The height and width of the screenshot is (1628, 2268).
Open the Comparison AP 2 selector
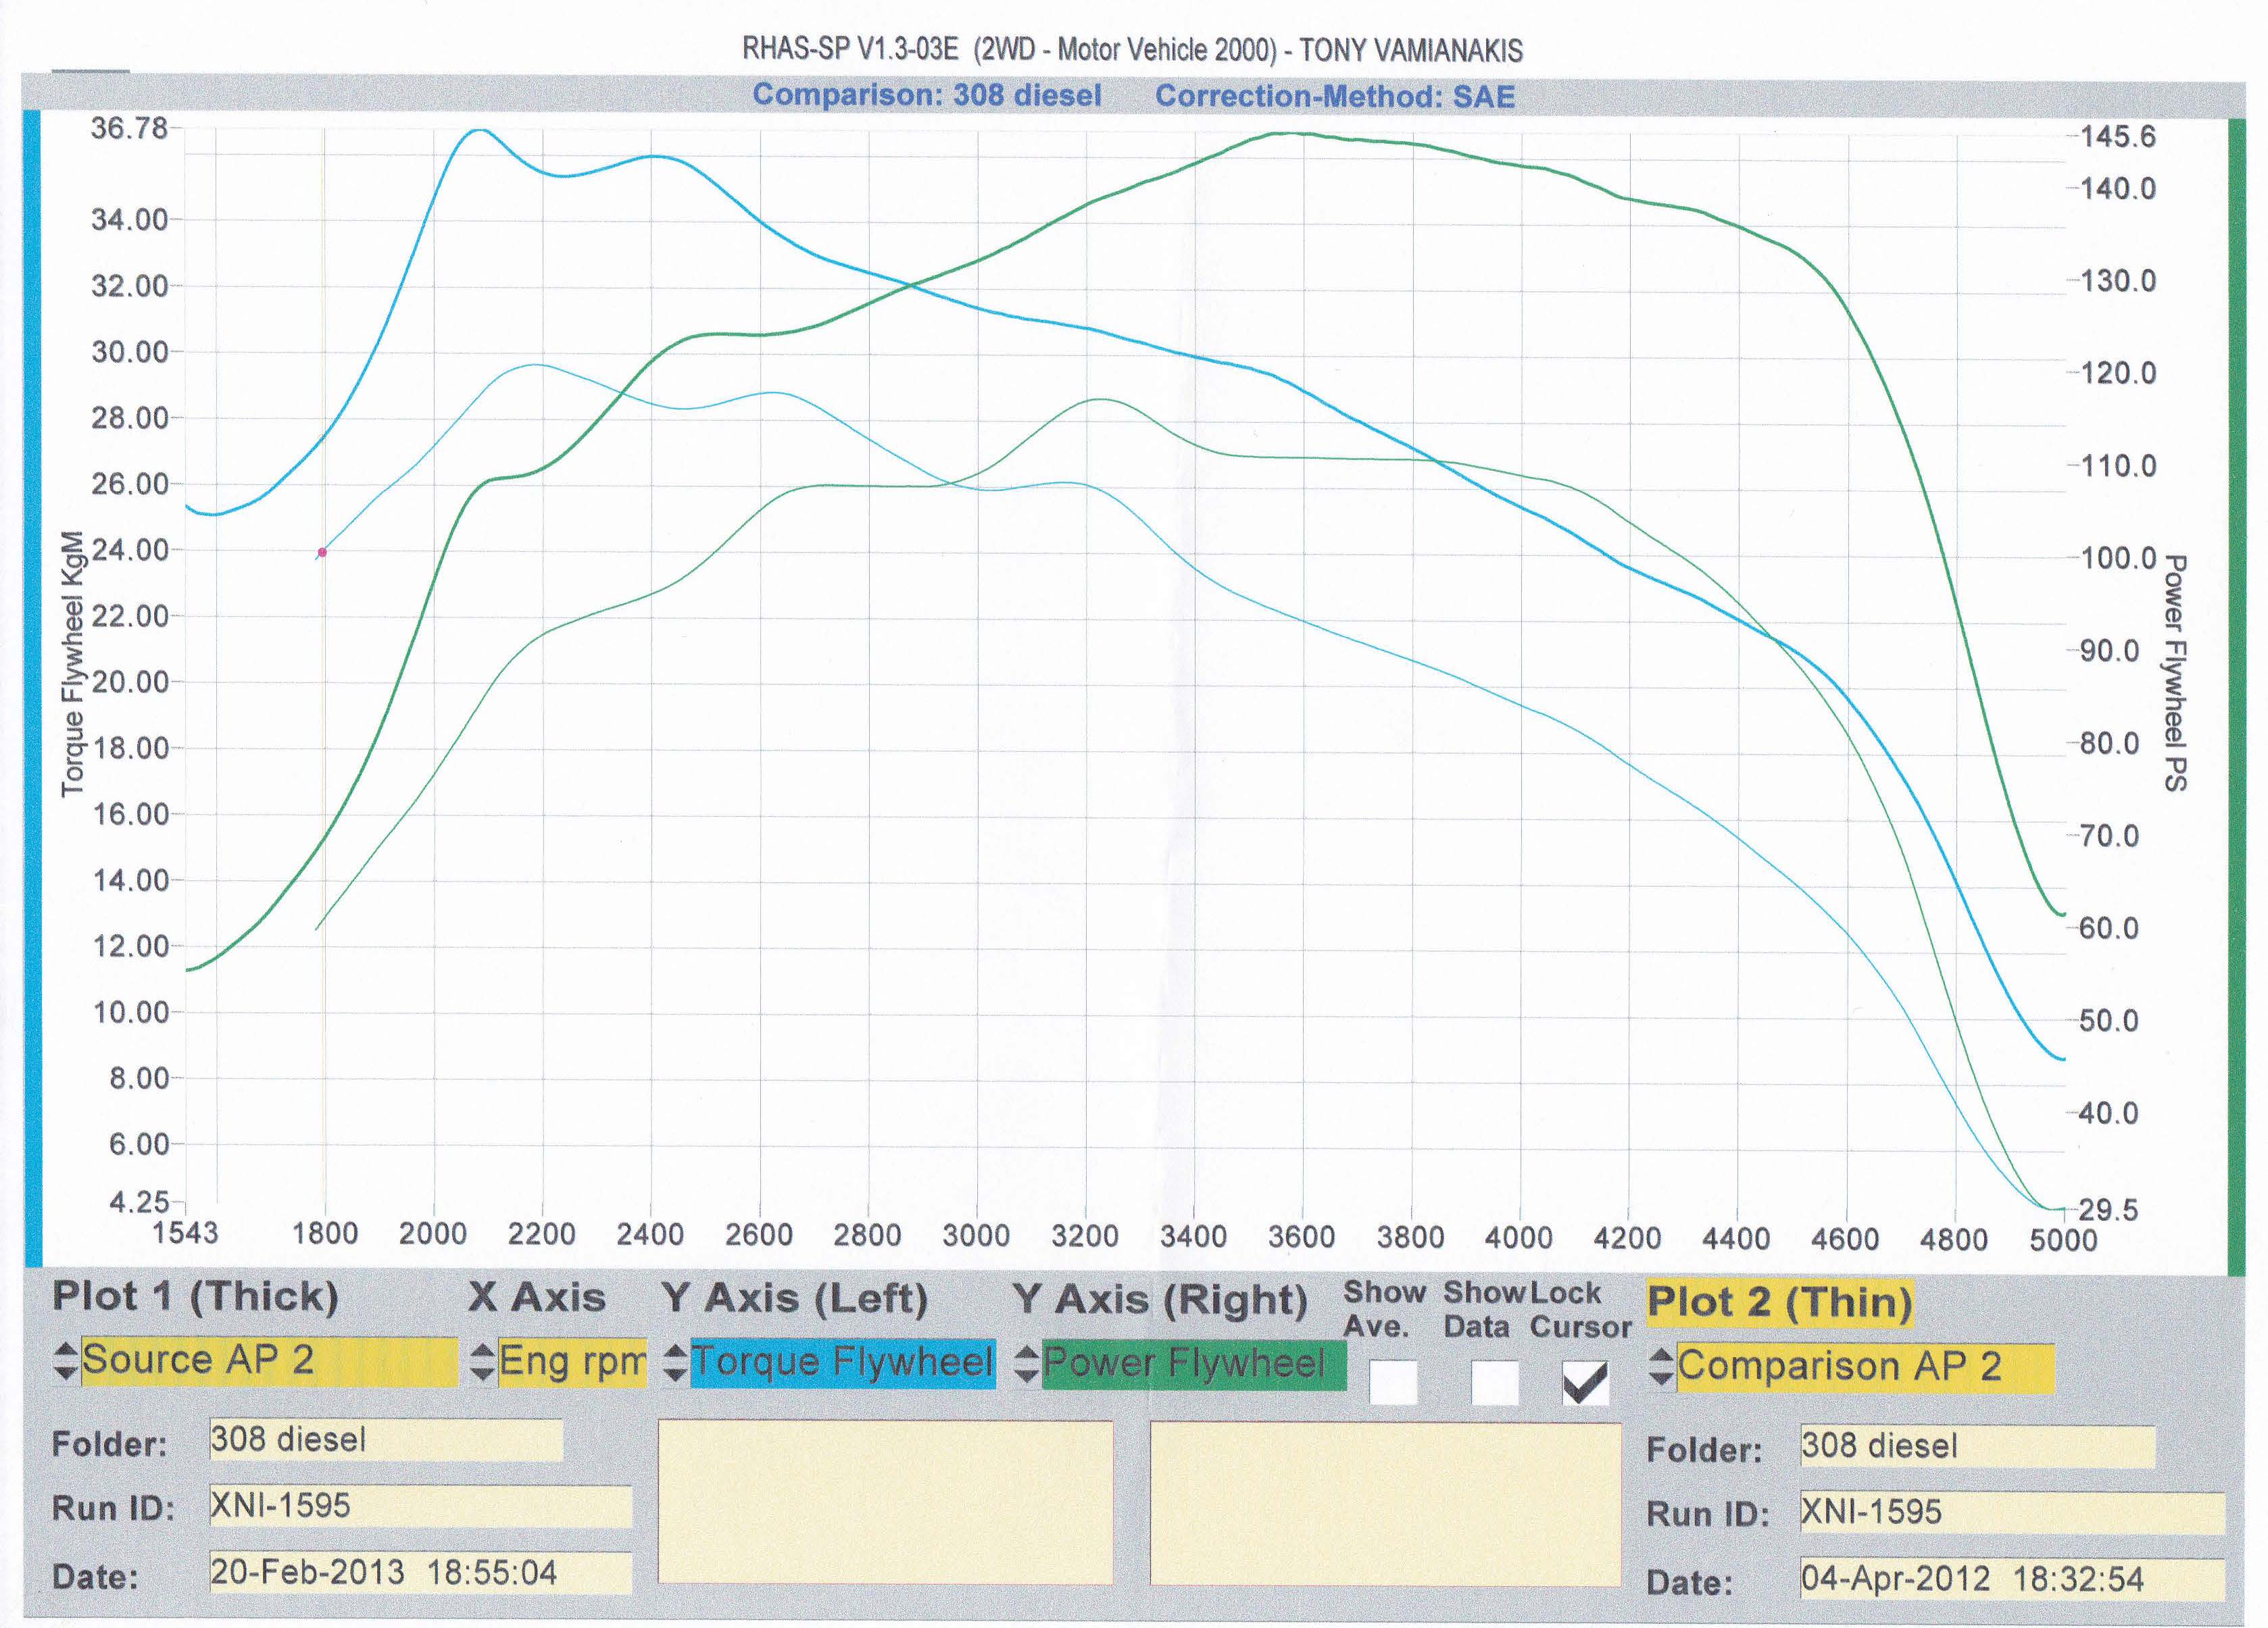tap(1865, 1367)
